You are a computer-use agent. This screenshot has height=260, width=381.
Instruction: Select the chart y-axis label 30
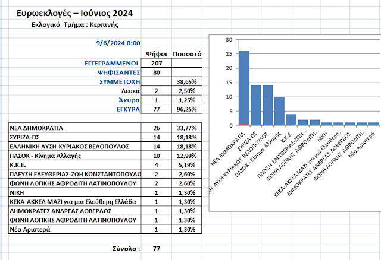[x=229, y=40]
